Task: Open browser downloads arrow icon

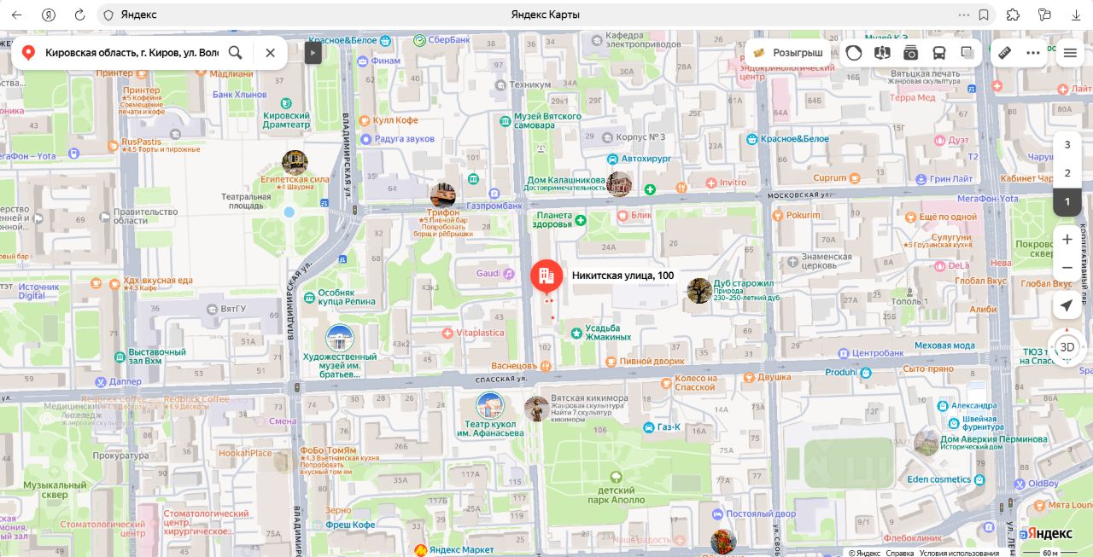Action: [x=1075, y=15]
